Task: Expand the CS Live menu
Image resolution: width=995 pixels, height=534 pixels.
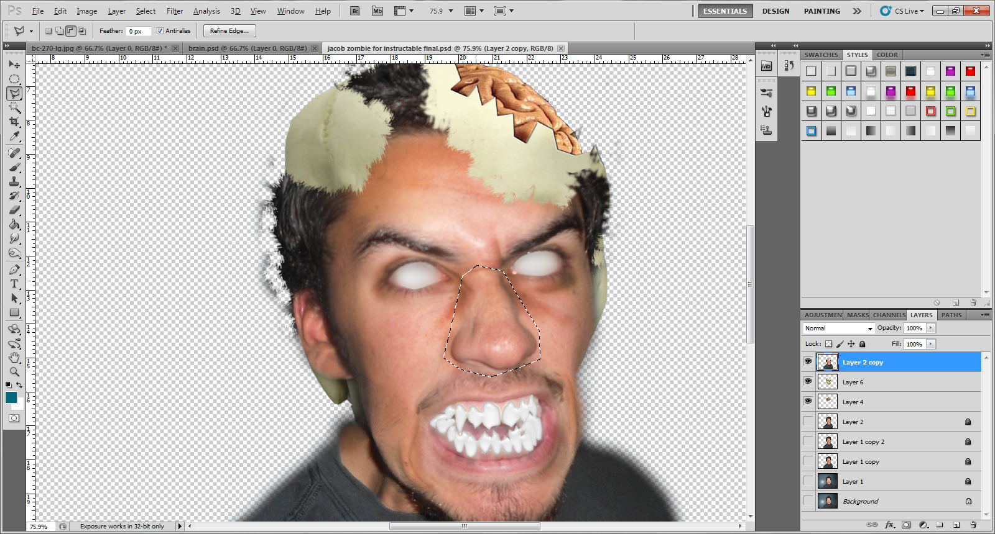Action: tap(902, 11)
